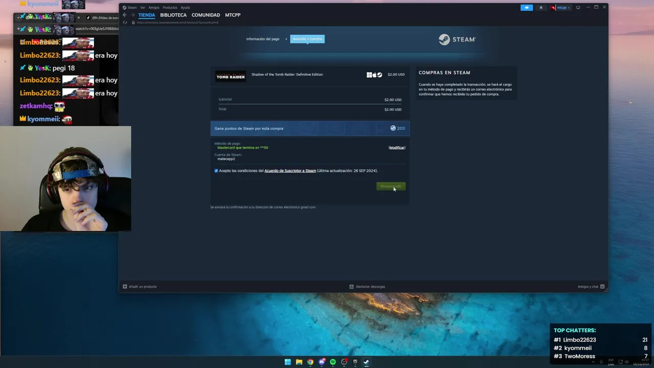654x368 pixels.
Task: Click the streamer webcam overlay
Action: point(65,179)
